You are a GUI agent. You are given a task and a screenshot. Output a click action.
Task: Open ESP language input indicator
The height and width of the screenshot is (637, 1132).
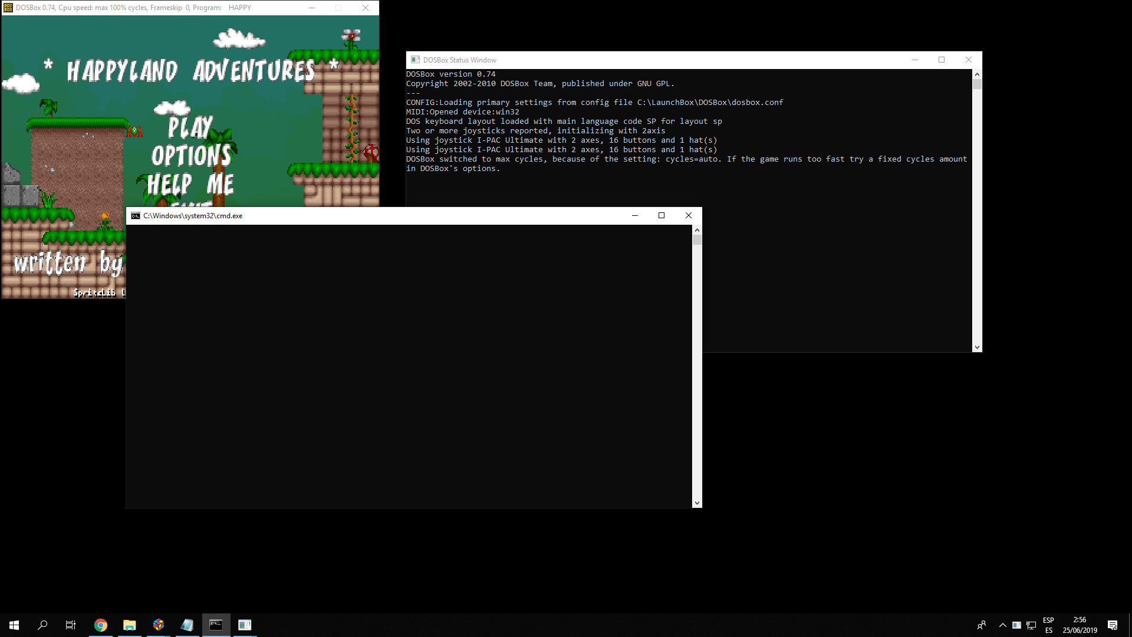tap(1048, 625)
